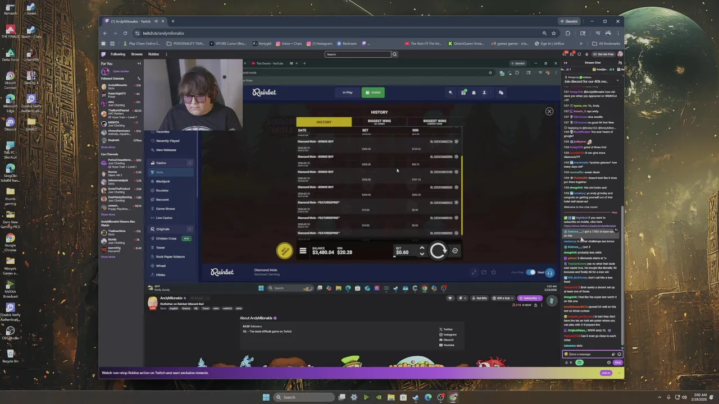
Task: Click the Twitch search magnifier button
Action: click(x=394, y=54)
